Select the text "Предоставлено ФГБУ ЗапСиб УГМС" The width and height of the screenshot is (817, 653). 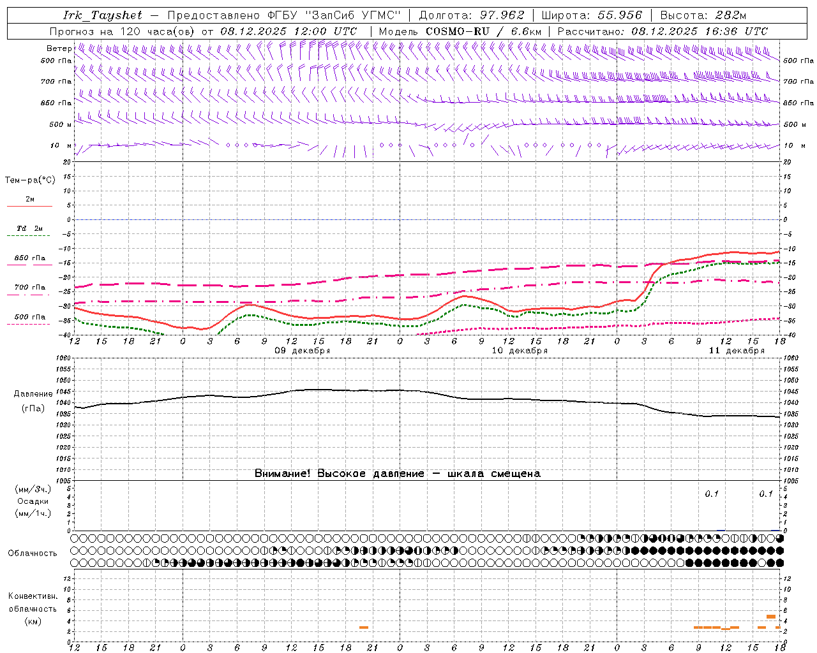point(285,15)
